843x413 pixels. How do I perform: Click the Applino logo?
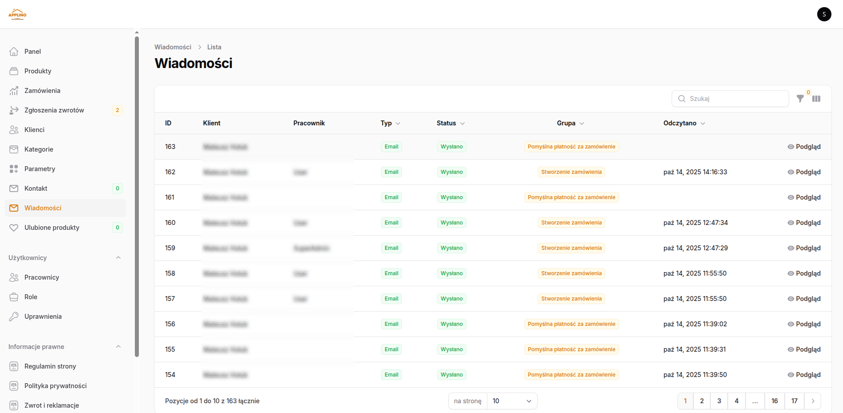tap(17, 14)
